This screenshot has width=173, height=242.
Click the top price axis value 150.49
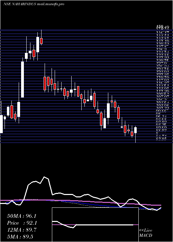[x=162, y=27]
